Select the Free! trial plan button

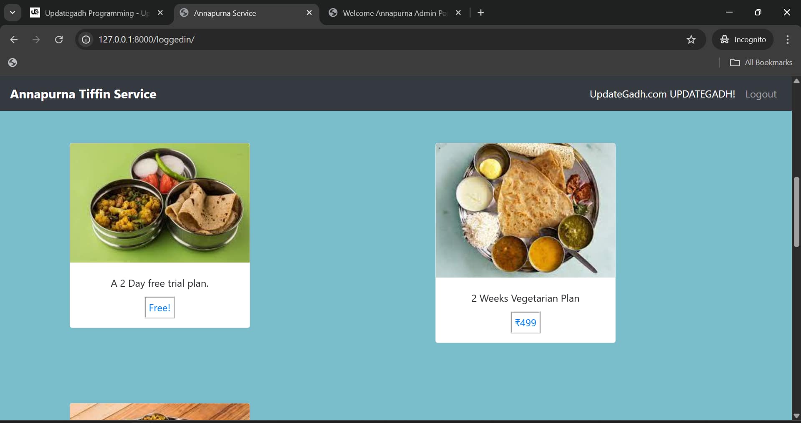[x=159, y=308]
